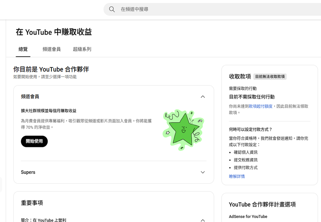Select the heading 你目前是 YouTube 合作夥伴
This screenshot has height=222, width=321.
coord(51,69)
